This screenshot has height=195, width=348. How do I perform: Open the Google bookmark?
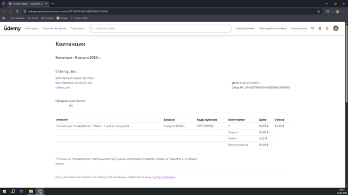[x=62, y=18]
